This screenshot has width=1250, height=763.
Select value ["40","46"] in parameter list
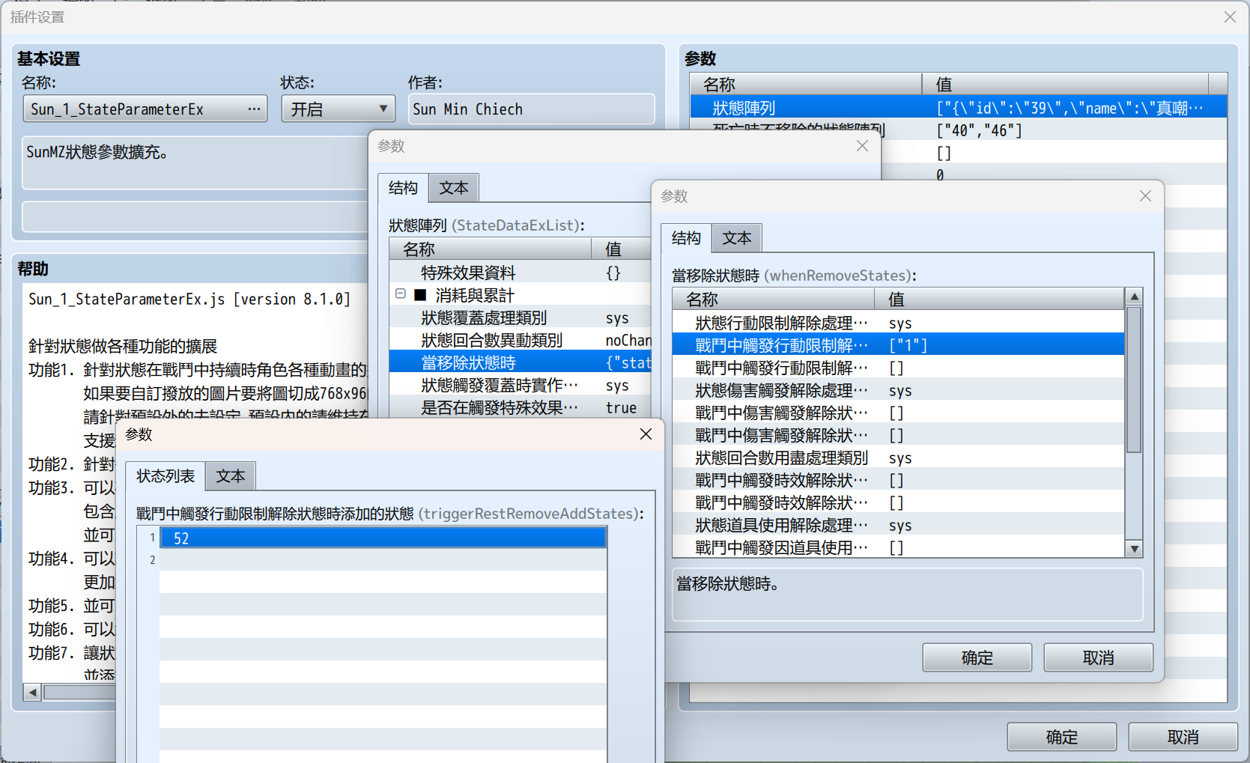tap(979, 131)
